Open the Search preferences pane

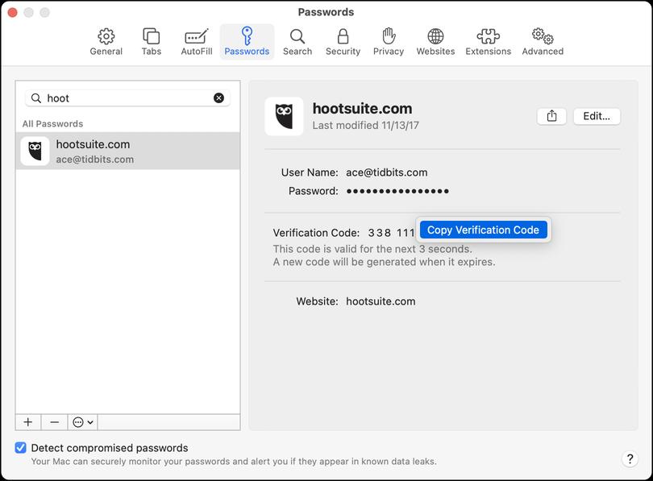click(297, 42)
